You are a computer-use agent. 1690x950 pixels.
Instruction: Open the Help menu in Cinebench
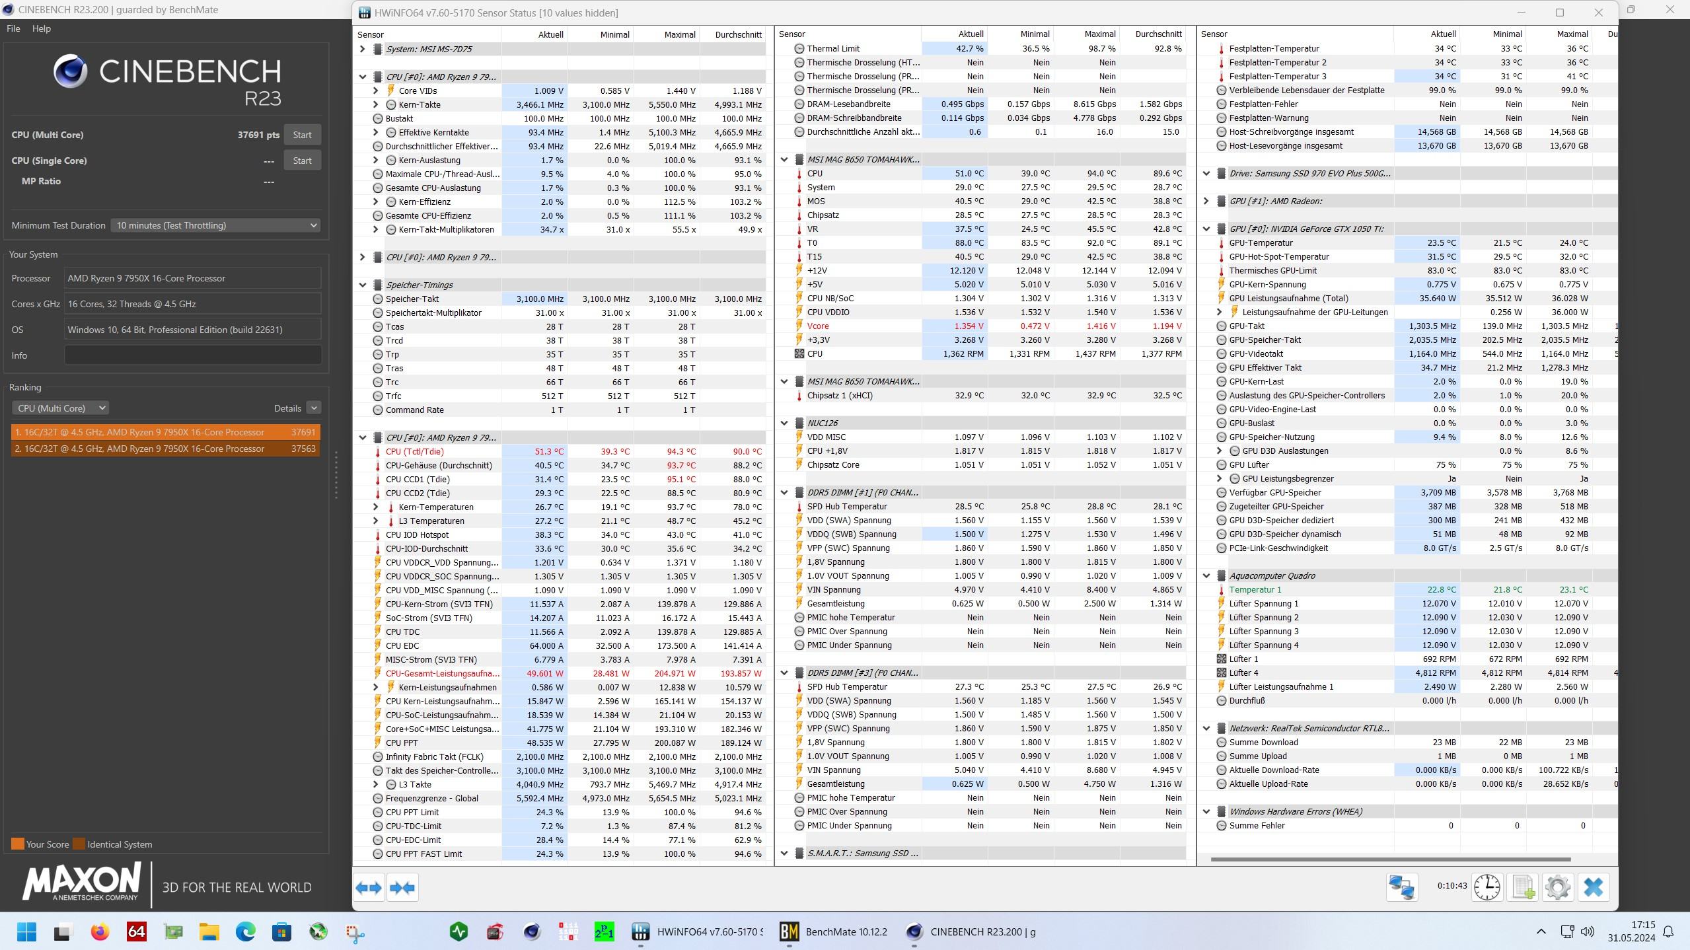coord(41,28)
